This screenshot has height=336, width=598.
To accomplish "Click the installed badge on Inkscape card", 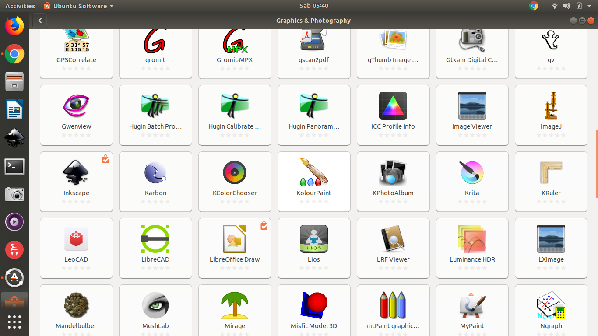I will pyautogui.click(x=106, y=159).
